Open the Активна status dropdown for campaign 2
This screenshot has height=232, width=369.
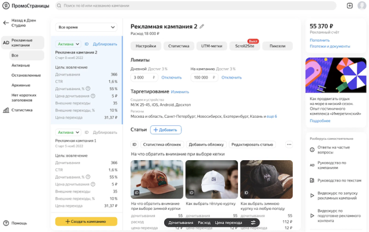pyautogui.click(x=68, y=44)
